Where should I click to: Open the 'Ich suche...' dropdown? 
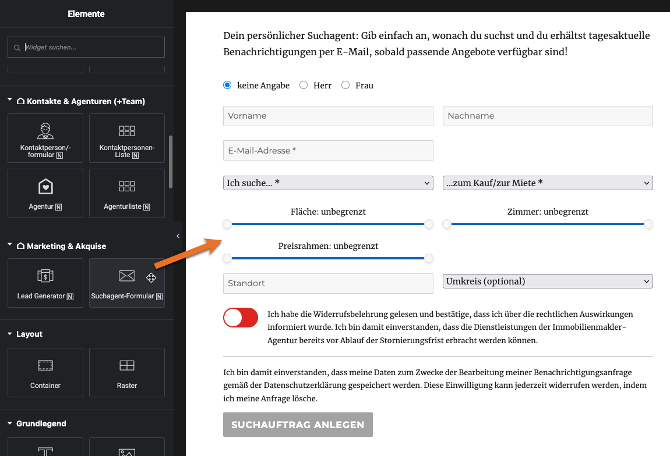coord(328,183)
